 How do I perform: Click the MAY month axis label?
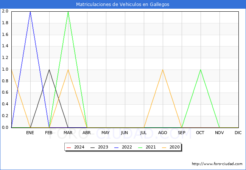106,133
